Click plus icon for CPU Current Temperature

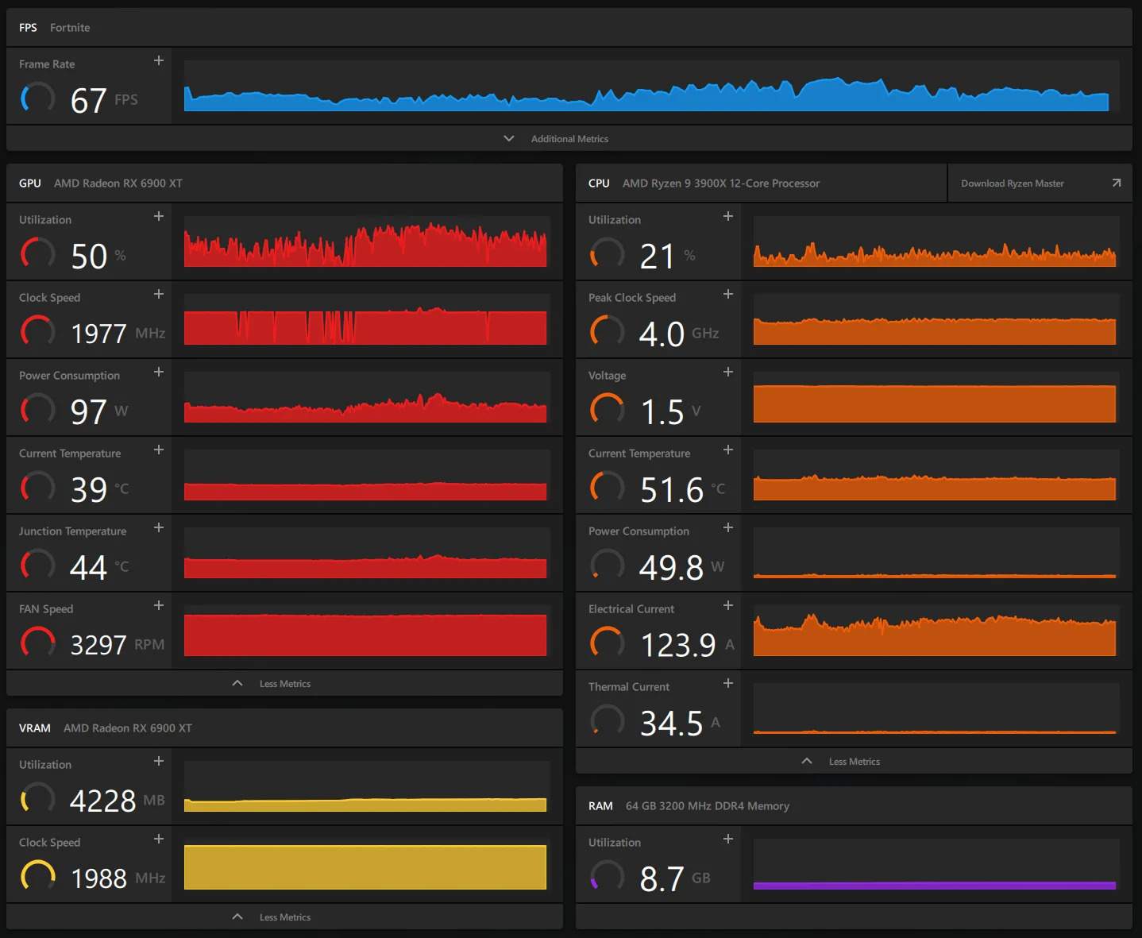[728, 450]
